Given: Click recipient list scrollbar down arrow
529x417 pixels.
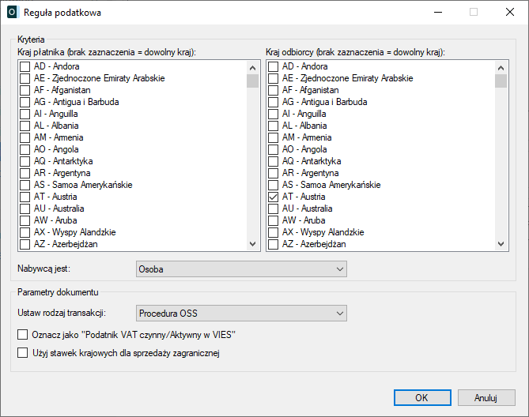Looking at the screenshot, I should (x=501, y=244).
